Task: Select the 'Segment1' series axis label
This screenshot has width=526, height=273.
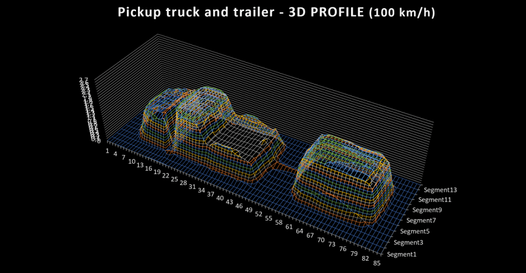Action: [402, 255]
